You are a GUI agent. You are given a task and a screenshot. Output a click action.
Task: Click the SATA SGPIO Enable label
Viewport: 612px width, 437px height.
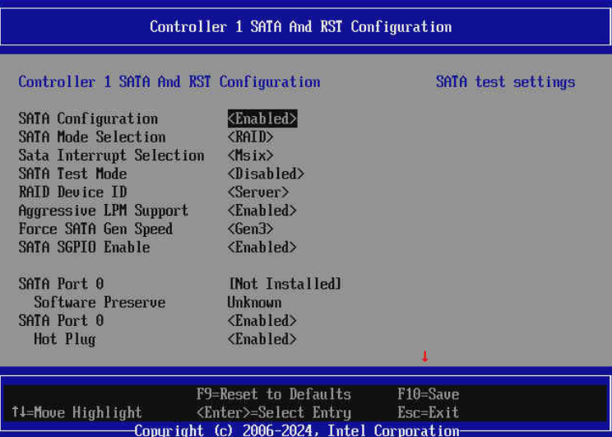84,247
